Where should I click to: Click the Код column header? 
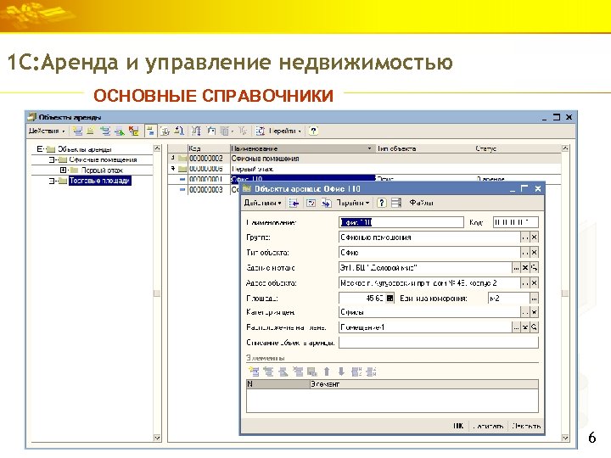(x=209, y=148)
